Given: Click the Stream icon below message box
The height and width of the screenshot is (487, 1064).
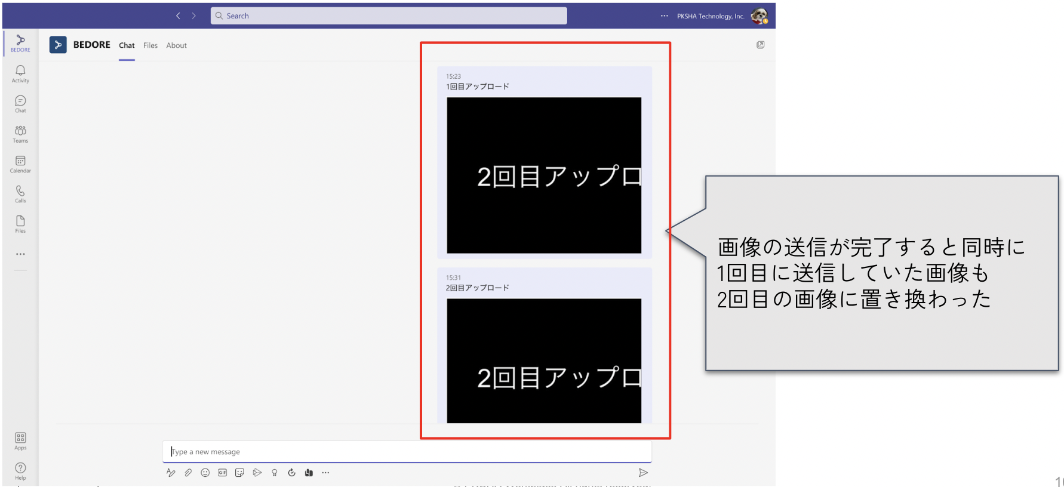Looking at the screenshot, I should click(257, 473).
